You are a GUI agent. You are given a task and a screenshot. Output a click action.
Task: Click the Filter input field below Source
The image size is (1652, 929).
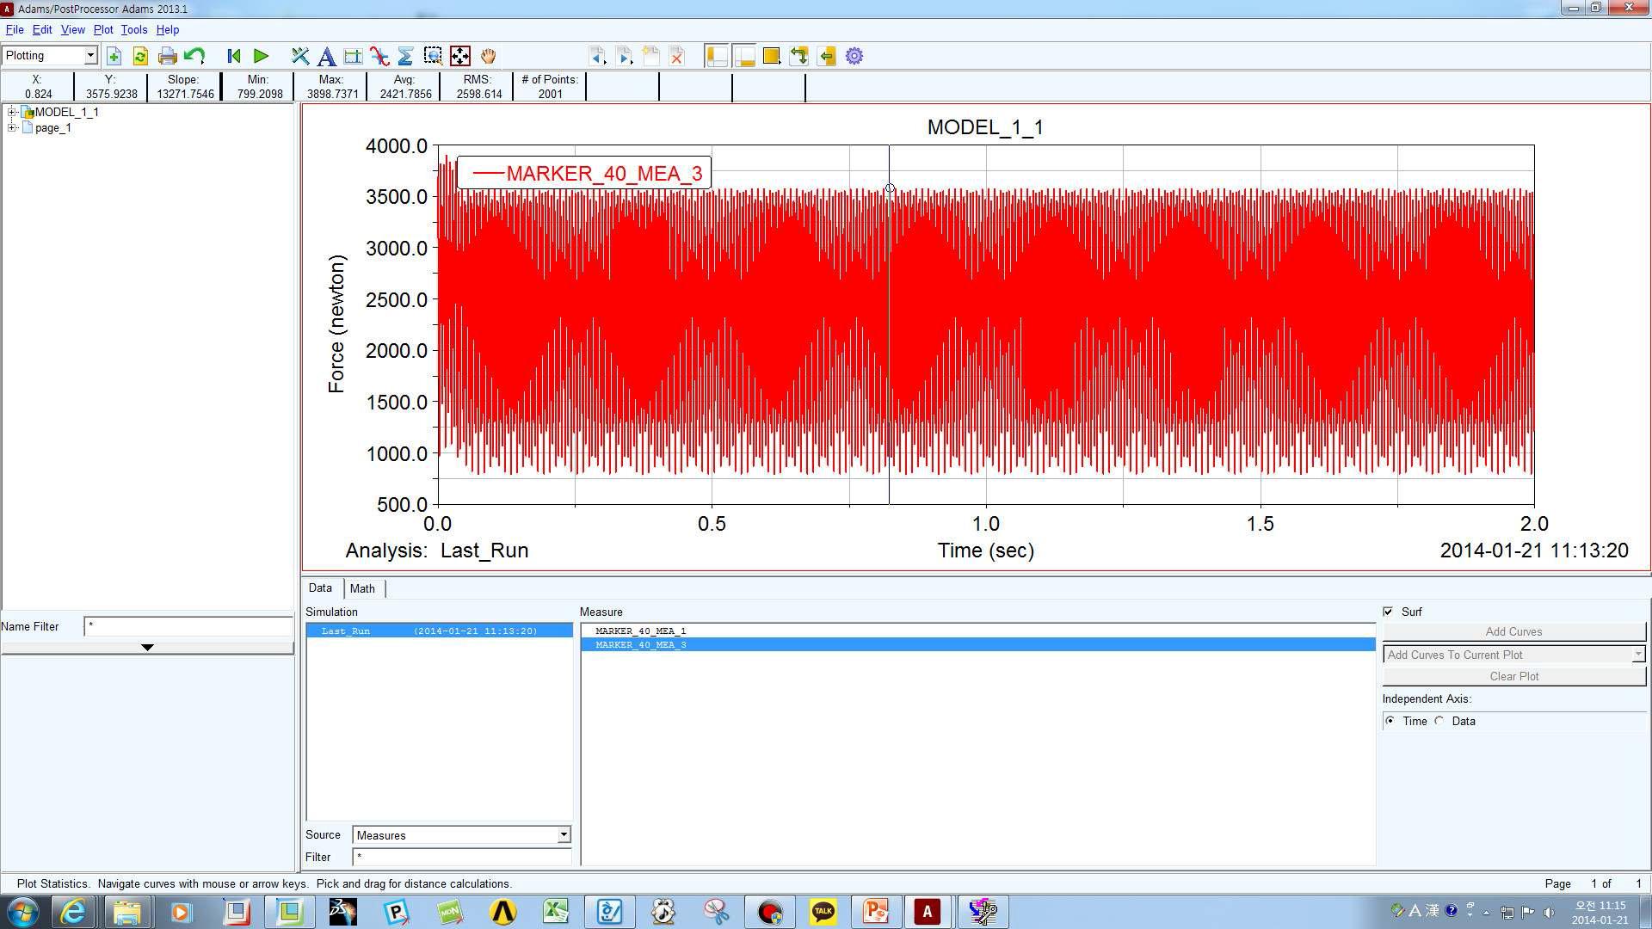462,857
